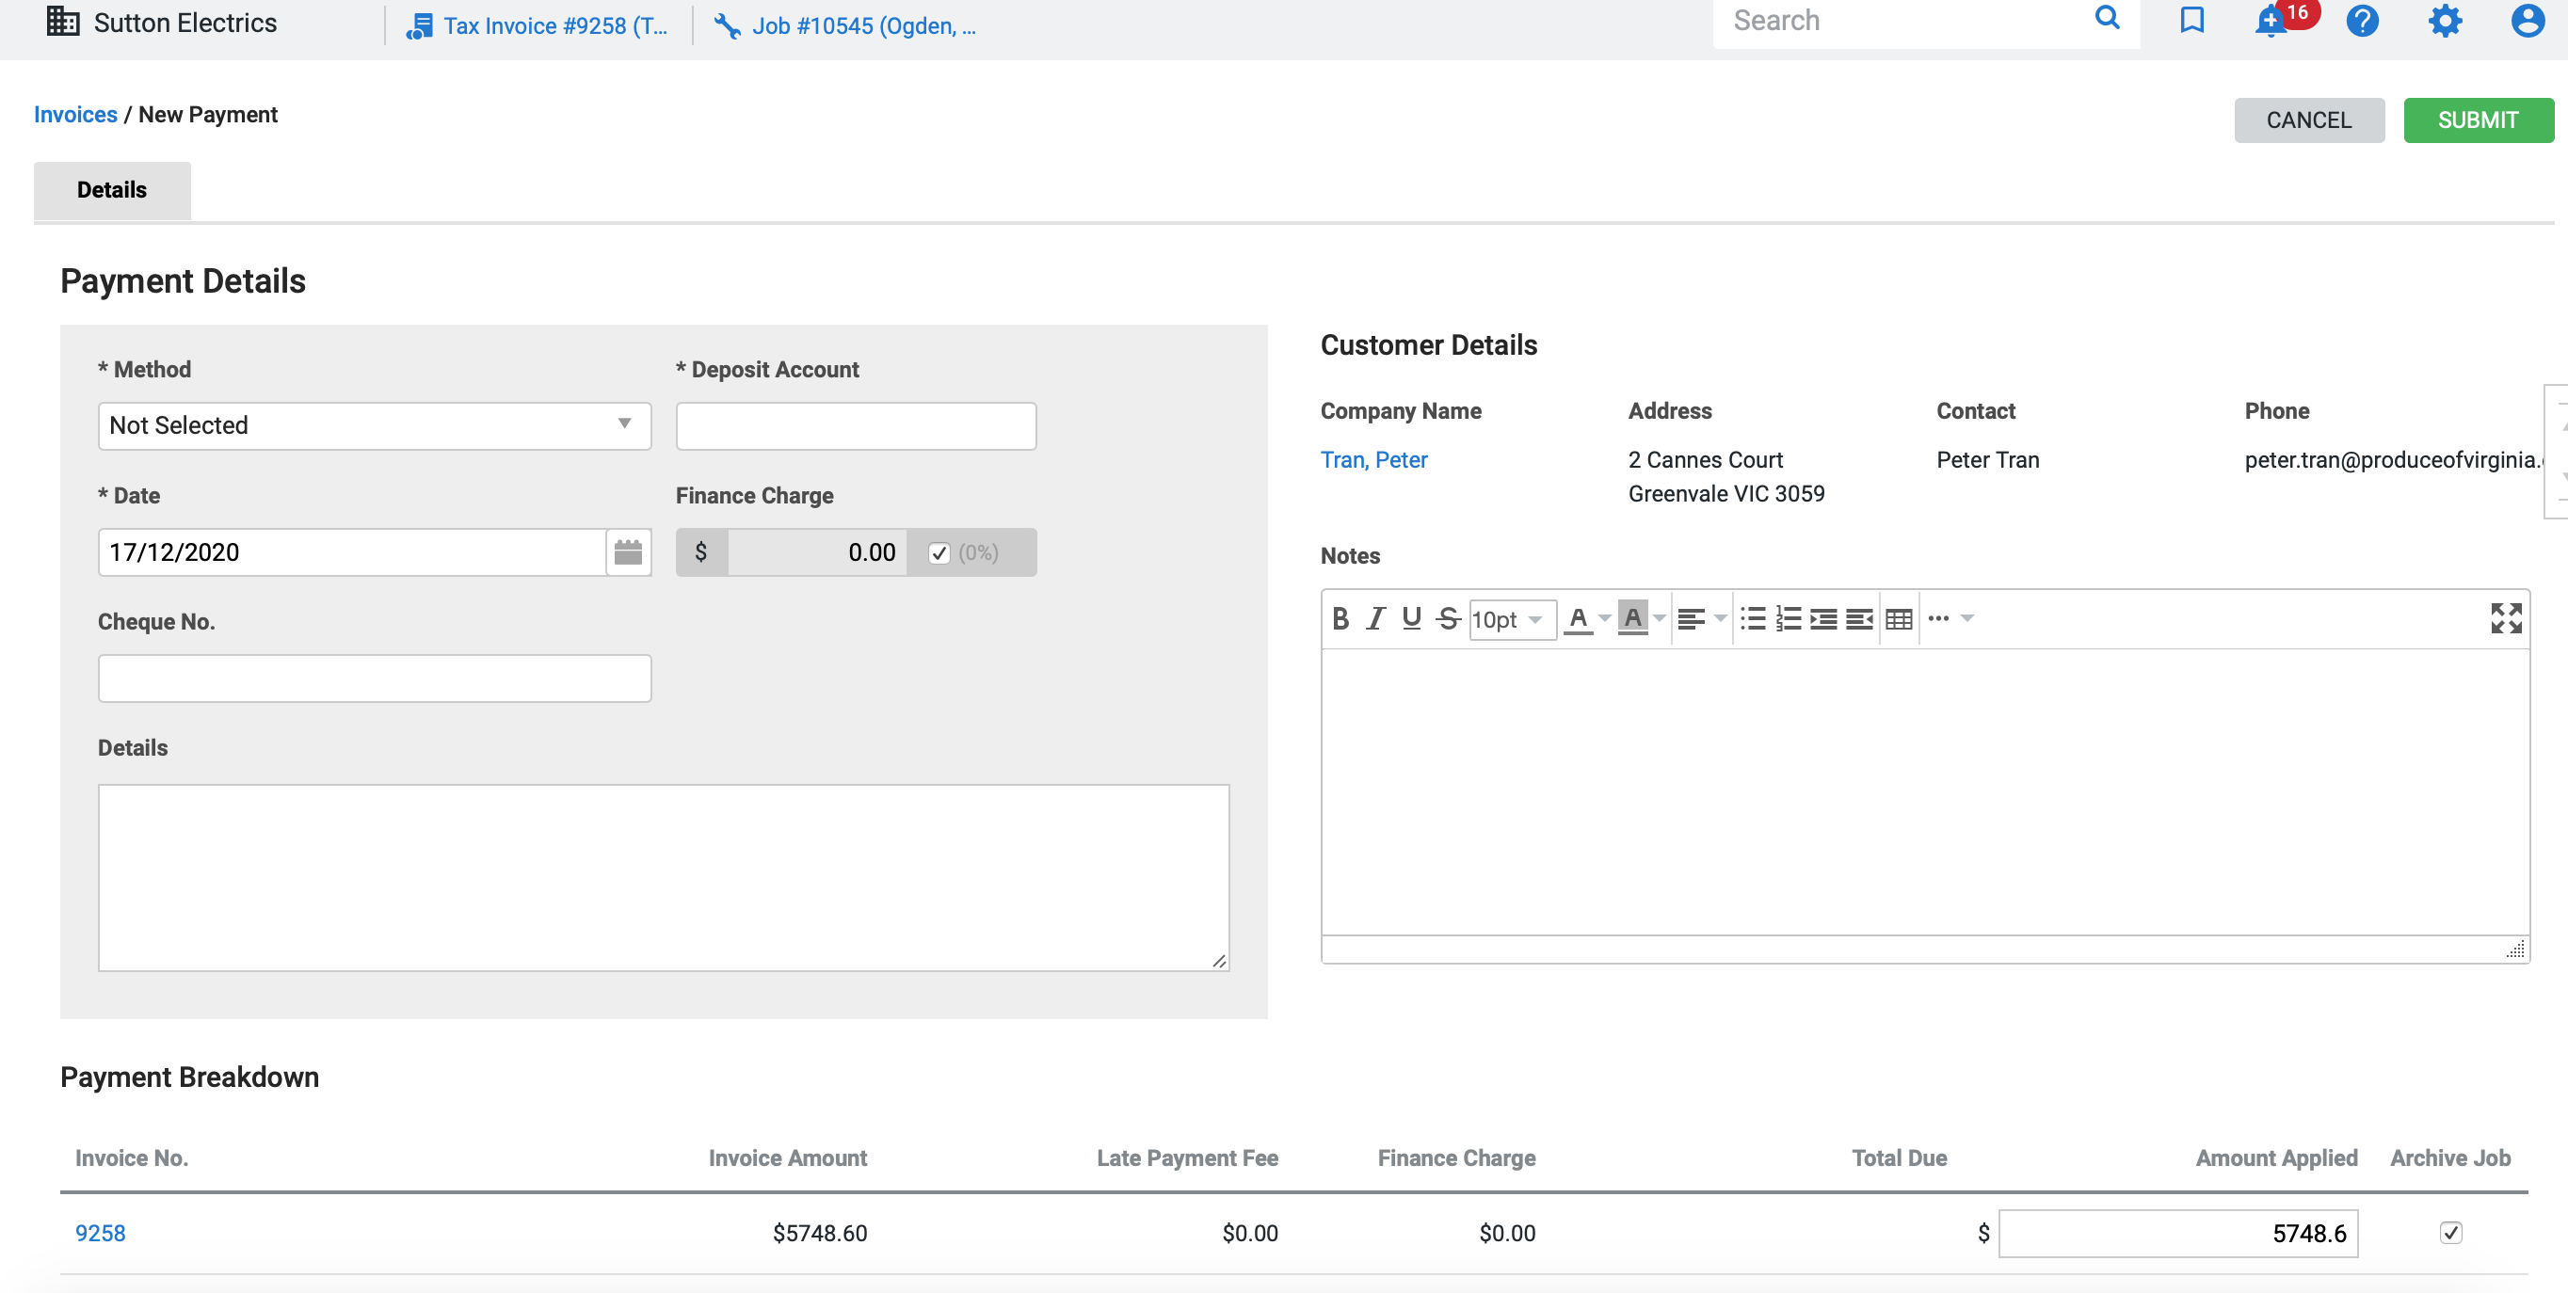This screenshot has height=1293, width=2568.
Task: Apply strikethrough formatting in Notes
Action: pos(1448,619)
